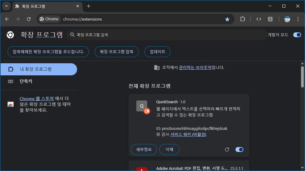
Task: Click scrollbar up arrow
Action: pyautogui.click(x=302, y=64)
